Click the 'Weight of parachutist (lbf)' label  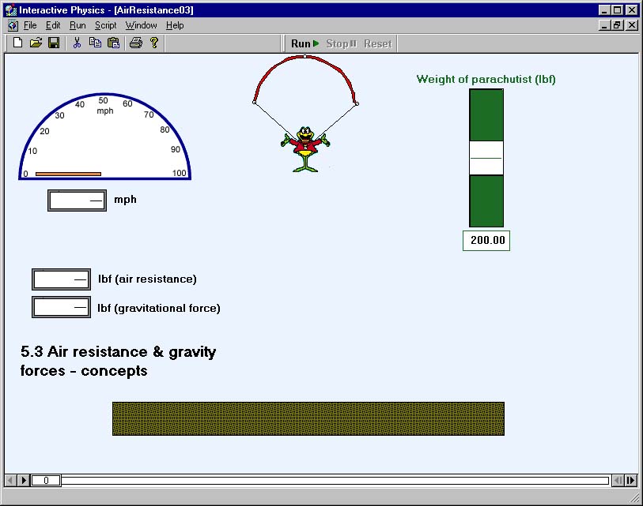[x=486, y=79]
